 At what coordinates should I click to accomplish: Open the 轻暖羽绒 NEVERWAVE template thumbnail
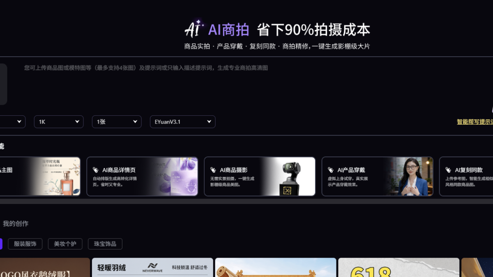point(152,267)
